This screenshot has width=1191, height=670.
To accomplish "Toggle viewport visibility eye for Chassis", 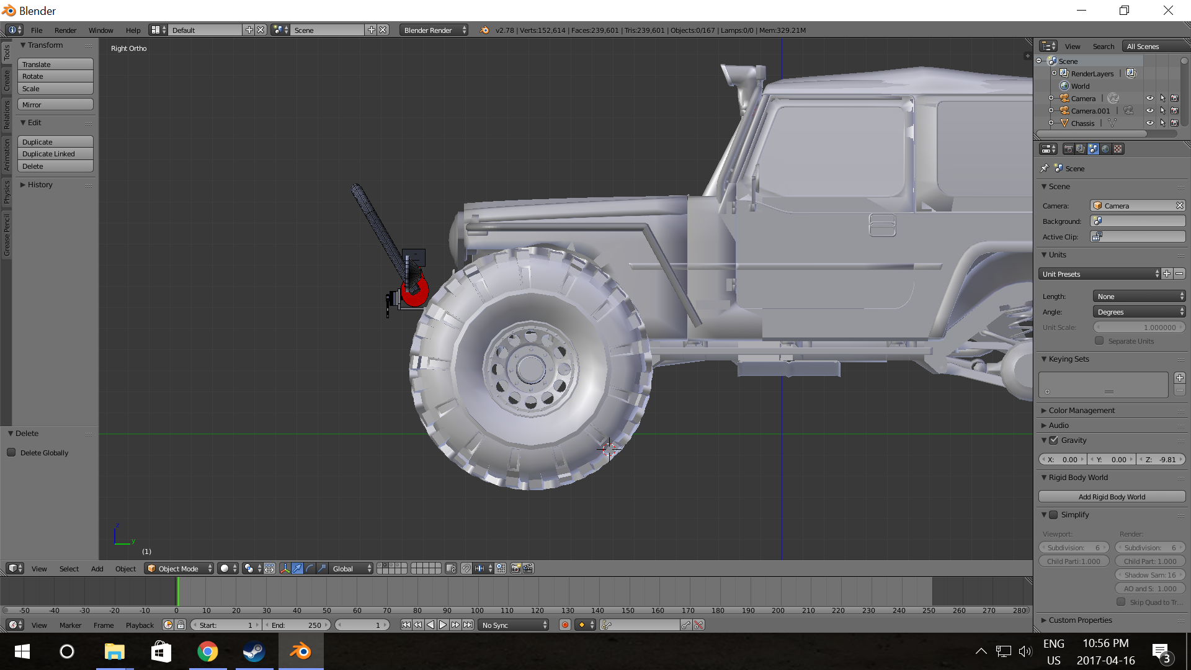I will pos(1149,123).
